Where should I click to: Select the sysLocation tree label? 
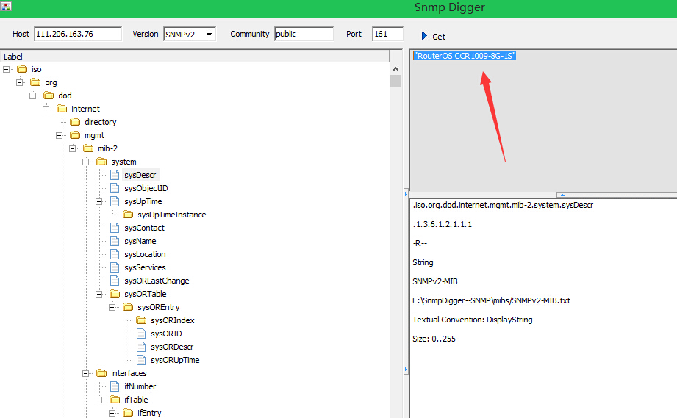(x=145, y=254)
